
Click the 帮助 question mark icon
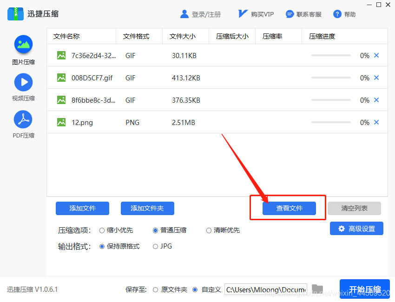[337, 14]
